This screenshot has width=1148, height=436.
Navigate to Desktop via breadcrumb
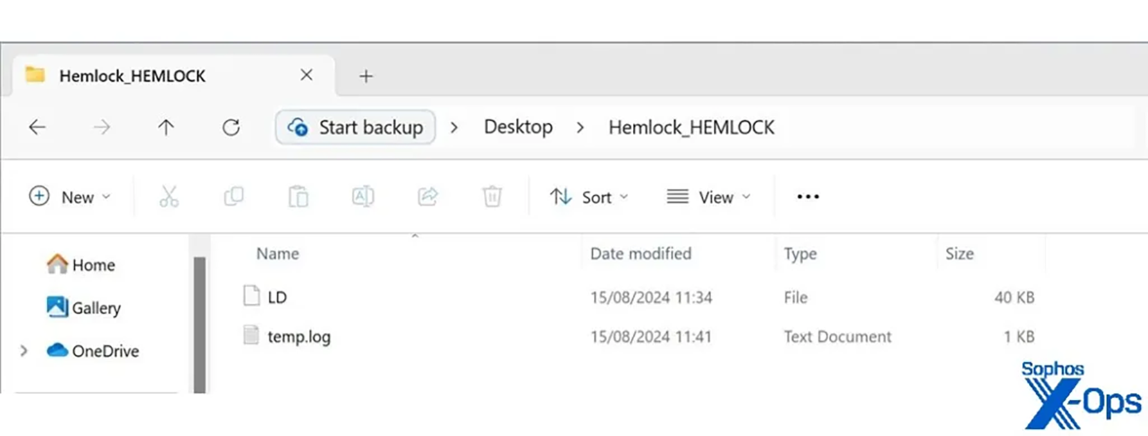(x=518, y=127)
